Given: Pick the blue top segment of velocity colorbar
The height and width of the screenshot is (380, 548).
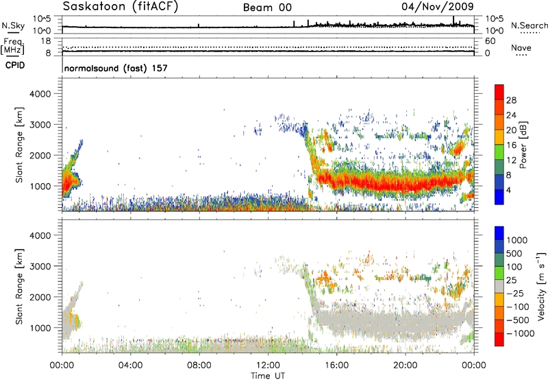Looking at the screenshot, I should pos(499,233).
